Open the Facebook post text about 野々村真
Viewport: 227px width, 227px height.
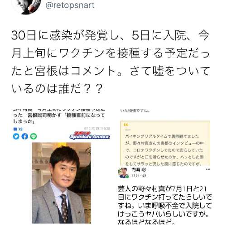165,205
